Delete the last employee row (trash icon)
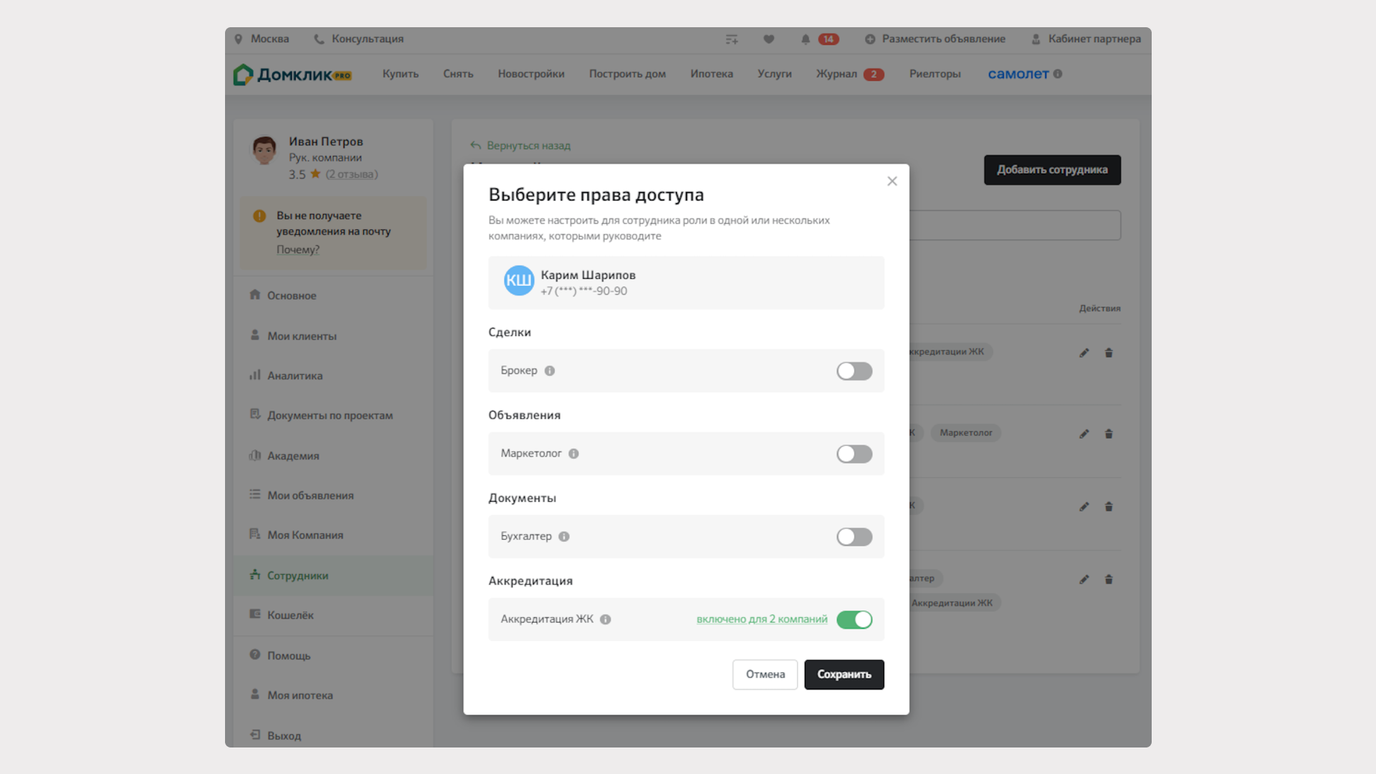The width and height of the screenshot is (1376, 774). (x=1109, y=579)
